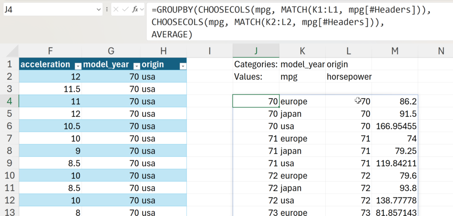The image size is (453, 216).
Task: Click the Enter checkmark icon in formula bar
Action: [126, 9]
